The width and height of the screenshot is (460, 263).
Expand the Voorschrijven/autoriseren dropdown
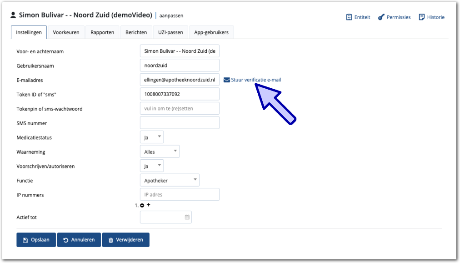point(152,166)
